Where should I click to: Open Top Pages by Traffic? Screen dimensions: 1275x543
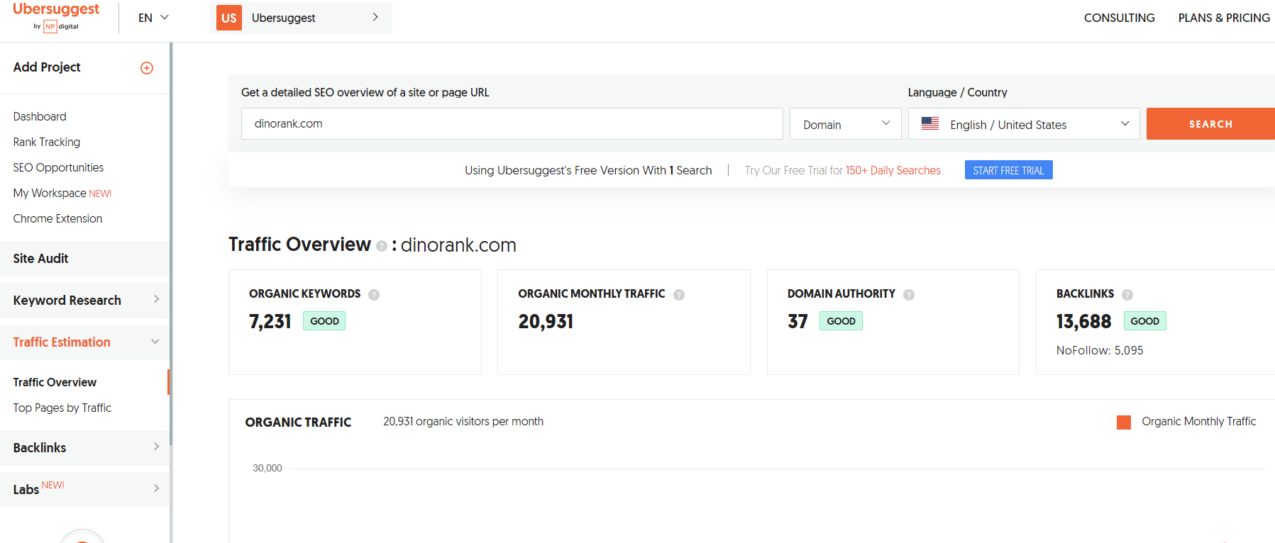pyautogui.click(x=62, y=408)
